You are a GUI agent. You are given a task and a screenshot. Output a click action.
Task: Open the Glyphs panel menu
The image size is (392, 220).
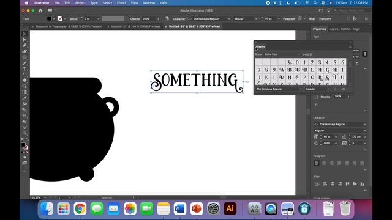[350, 46]
